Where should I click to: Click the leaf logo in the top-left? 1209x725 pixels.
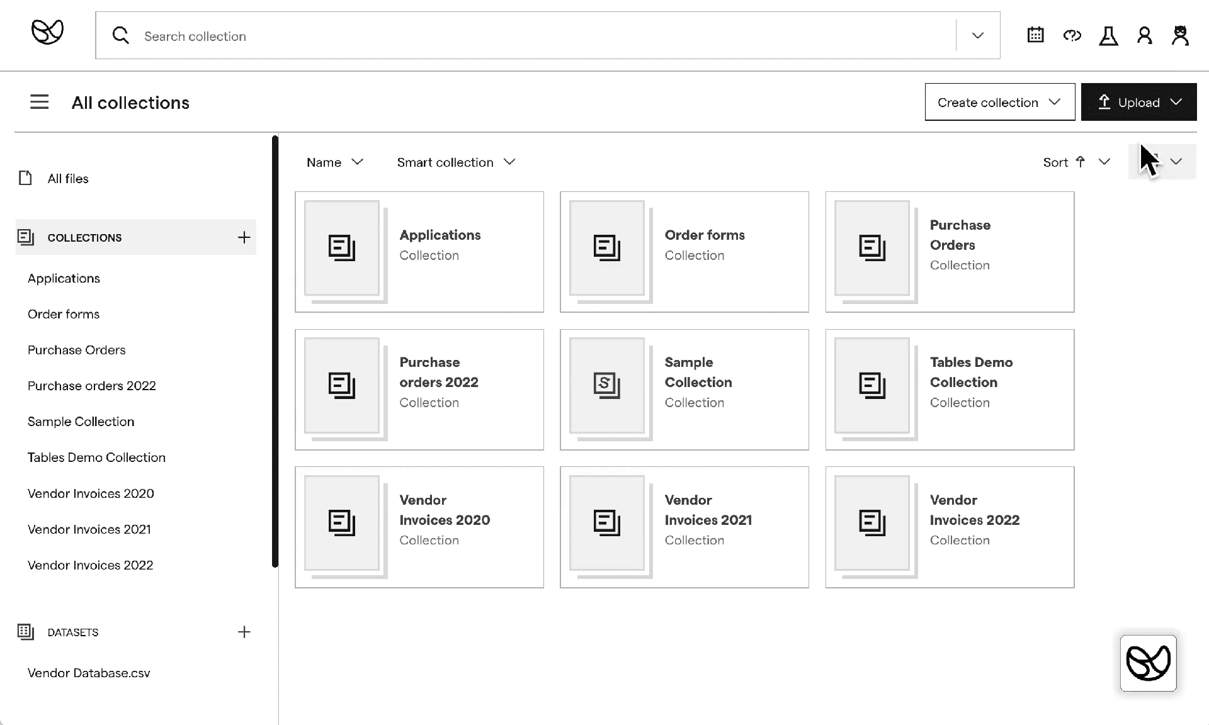[x=48, y=31]
